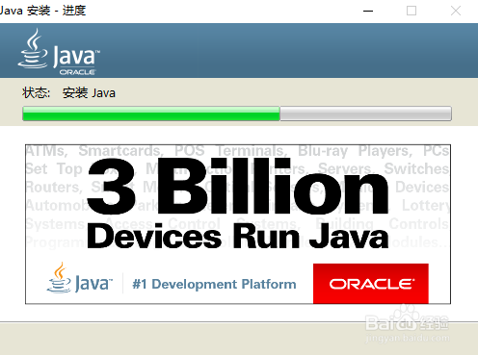
Task: Click the Java logo in the header banner
Action: 59,52
